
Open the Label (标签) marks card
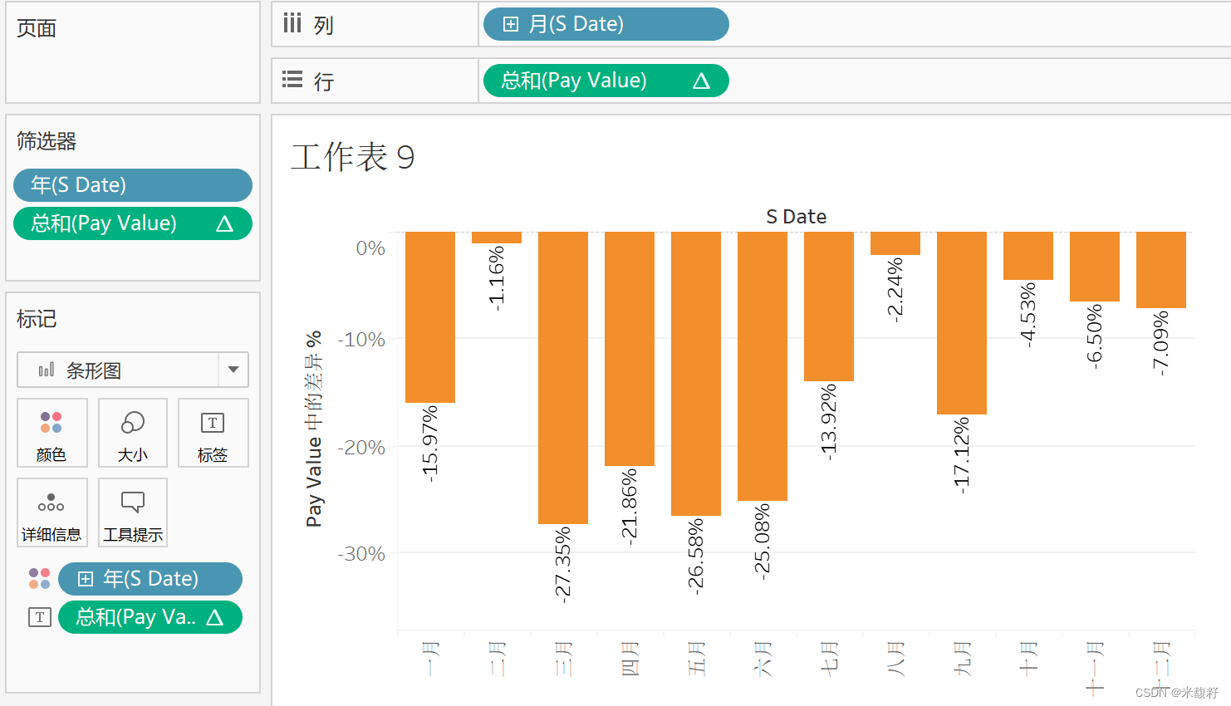(213, 433)
